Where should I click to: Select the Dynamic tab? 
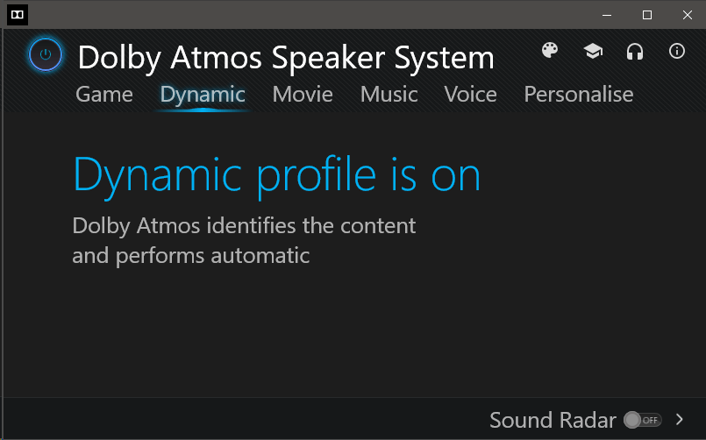(x=203, y=96)
